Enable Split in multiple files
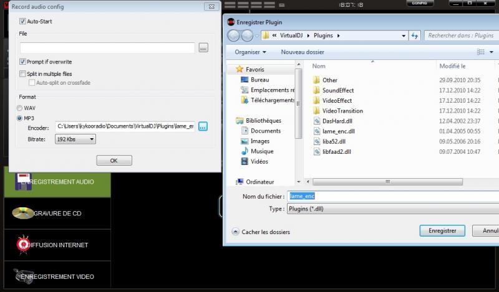499x292 pixels. tap(22, 73)
